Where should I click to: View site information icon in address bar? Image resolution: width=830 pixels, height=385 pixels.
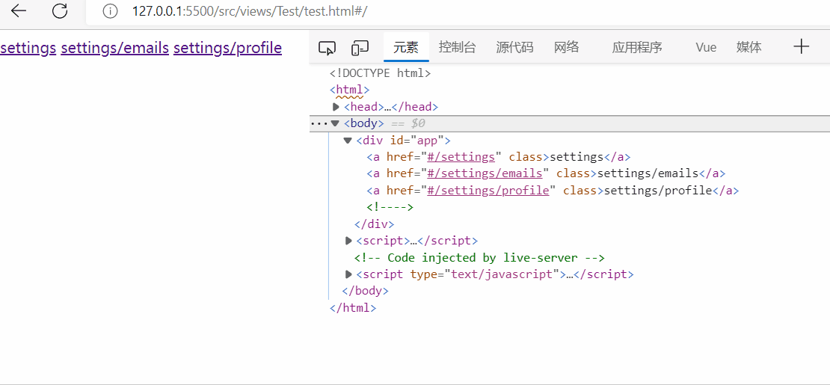point(110,11)
